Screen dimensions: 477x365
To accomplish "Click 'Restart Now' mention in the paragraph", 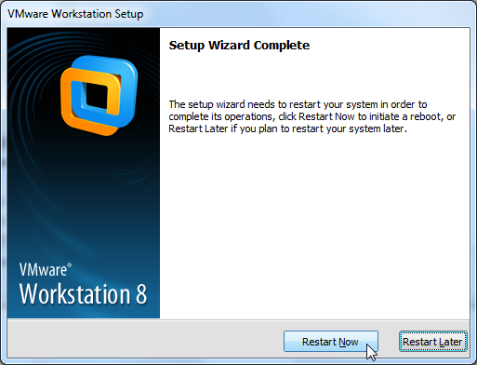I will tap(326, 116).
